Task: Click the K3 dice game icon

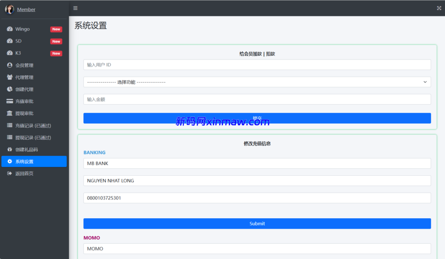Action: click(x=10, y=53)
